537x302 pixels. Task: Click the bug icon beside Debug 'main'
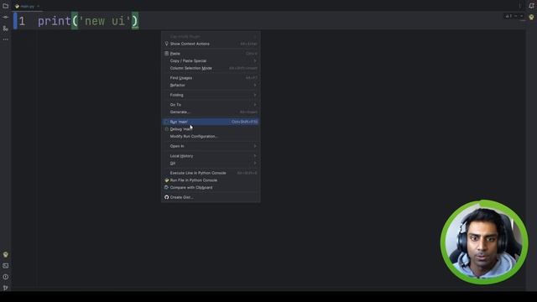tap(166, 129)
